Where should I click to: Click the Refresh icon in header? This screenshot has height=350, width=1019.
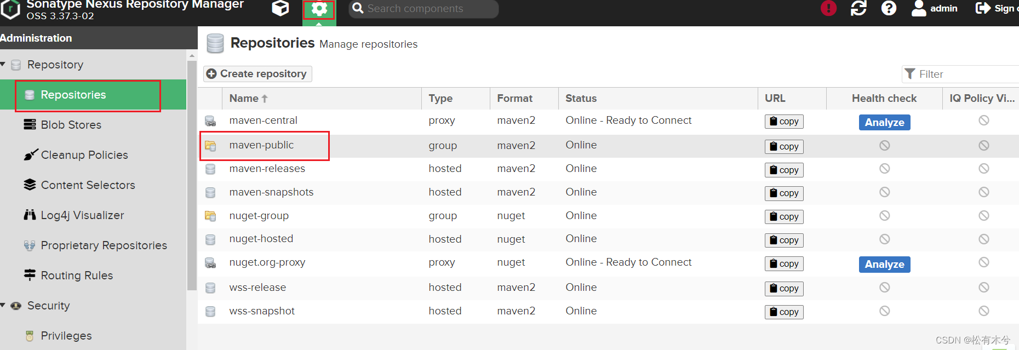(858, 8)
